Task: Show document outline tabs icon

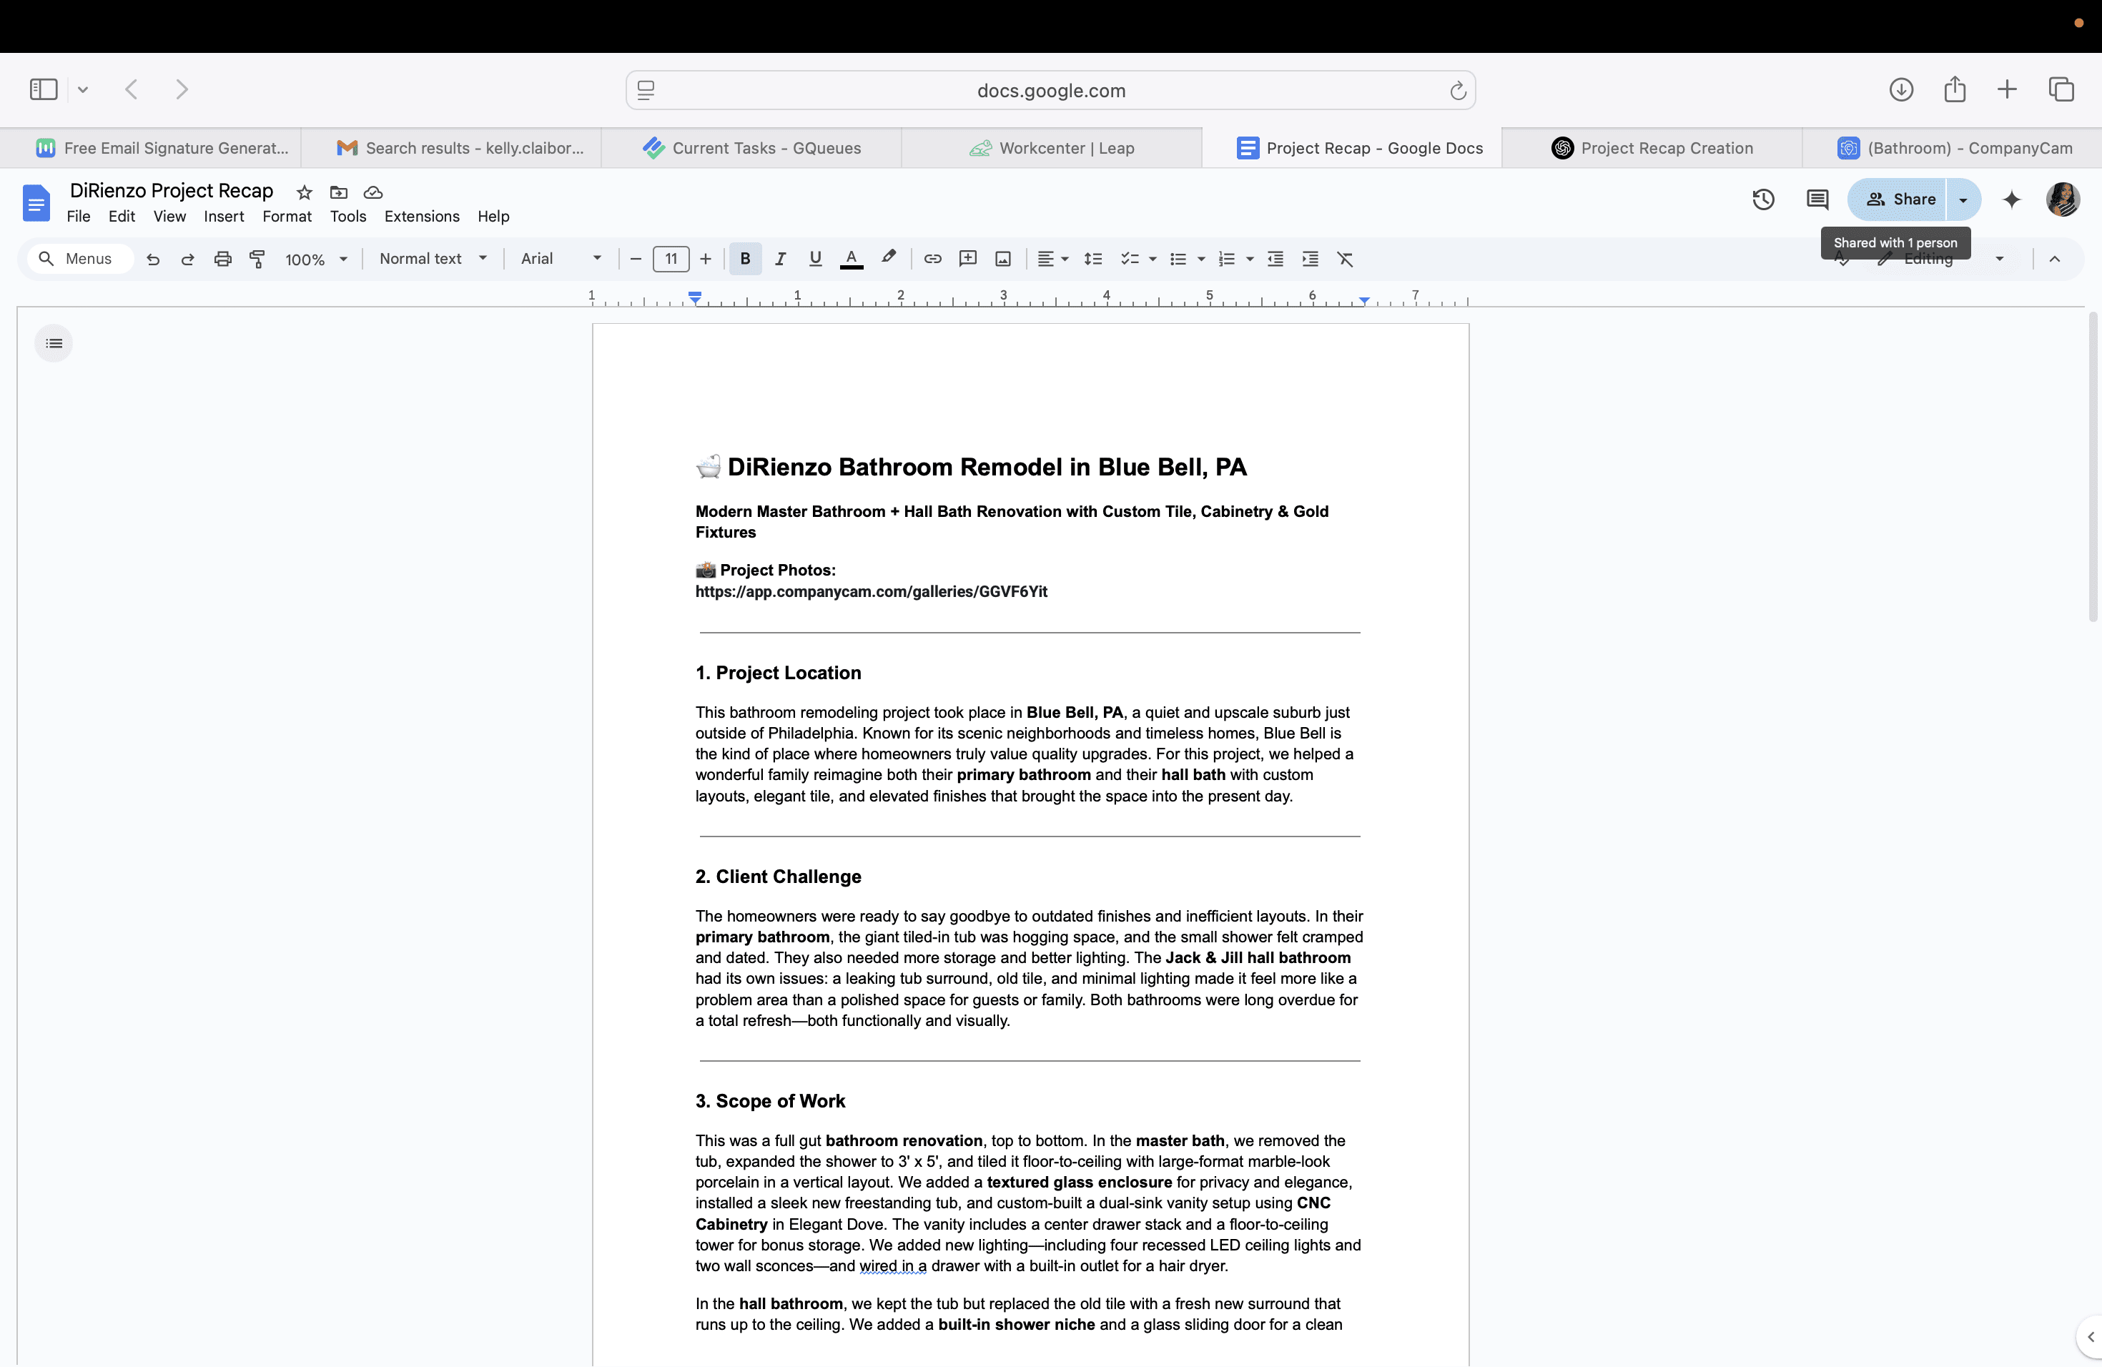Action: [54, 343]
